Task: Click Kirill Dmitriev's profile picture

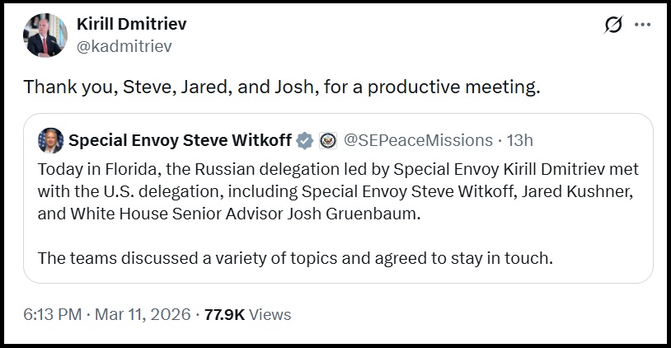Action: pos(48,35)
